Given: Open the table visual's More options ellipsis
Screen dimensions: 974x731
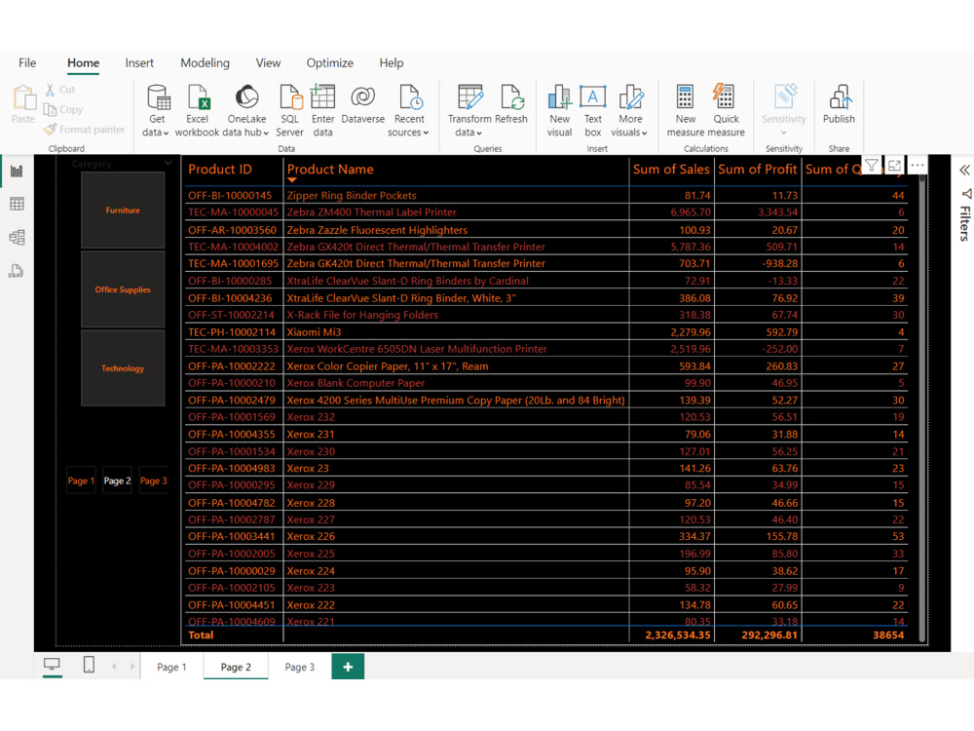Looking at the screenshot, I should 917,165.
